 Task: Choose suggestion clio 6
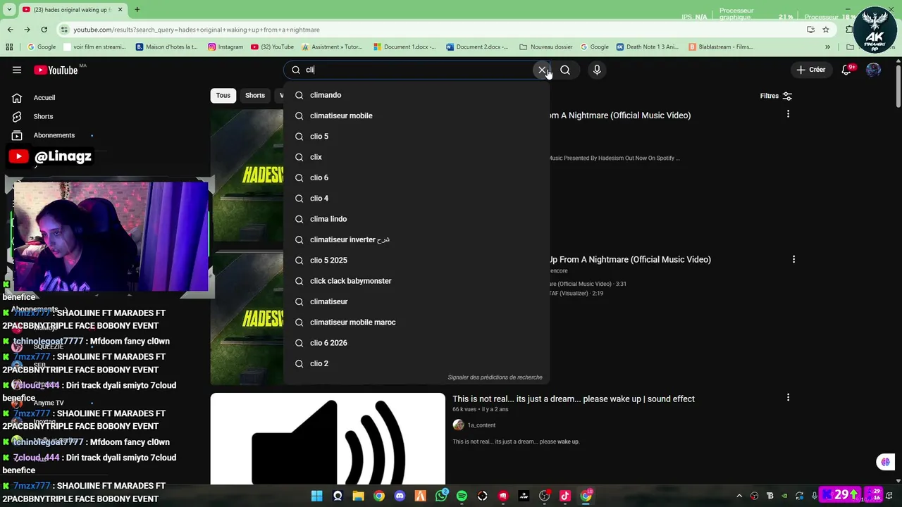pyautogui.click(x=416, y=177)
